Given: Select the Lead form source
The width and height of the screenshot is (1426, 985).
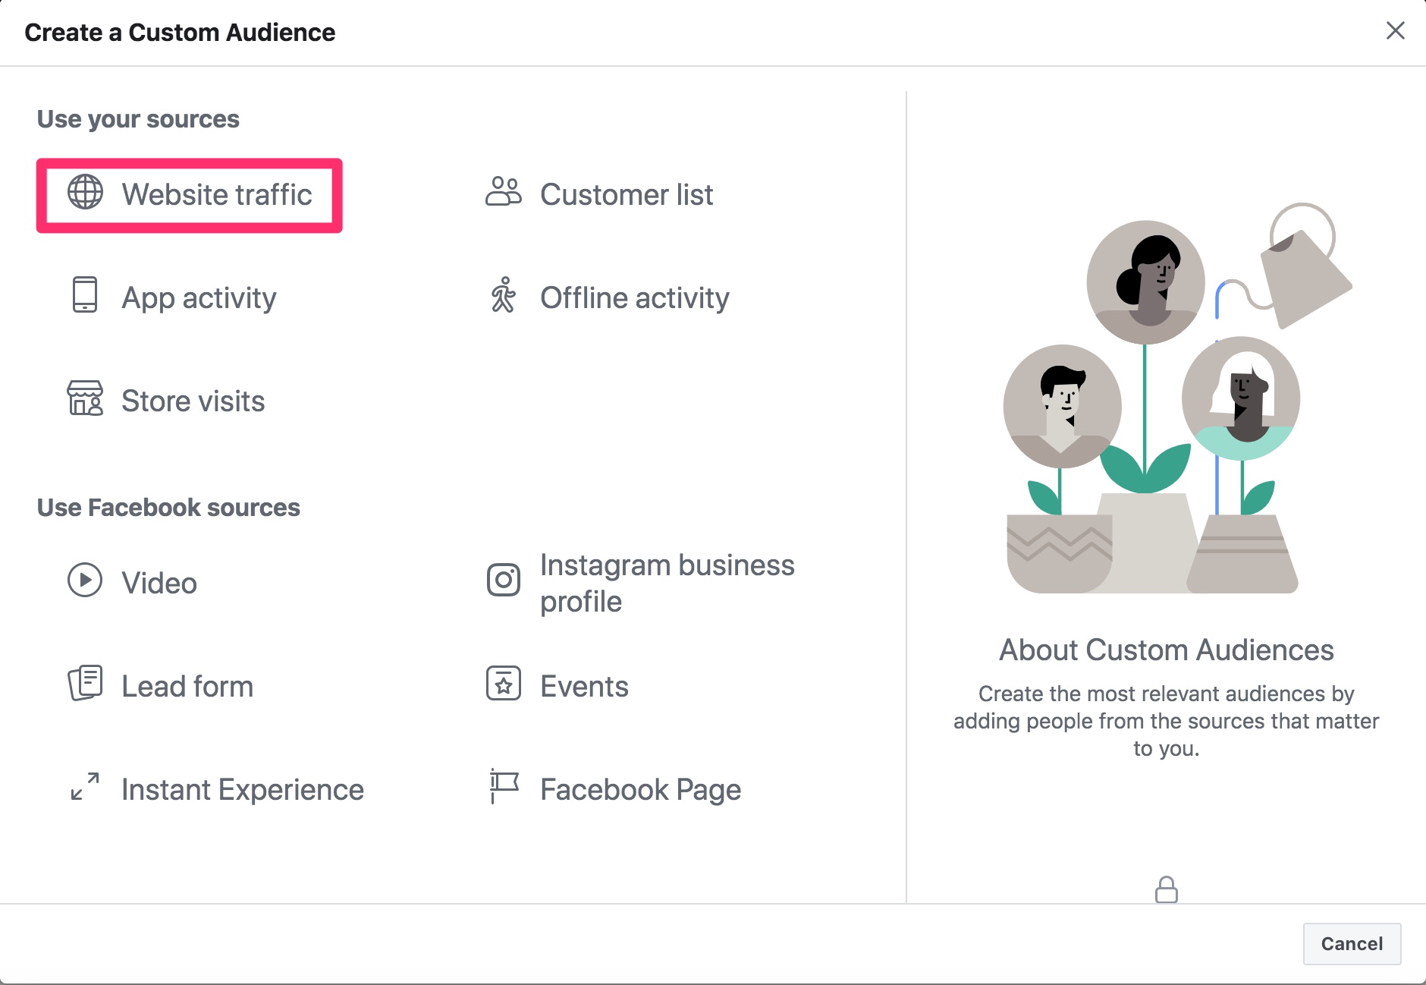Looking at the screenshot, I should tap(187, 686).
